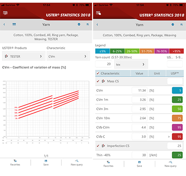
Task: Start a New query on right screen
Action: click(x=170, y=164)
